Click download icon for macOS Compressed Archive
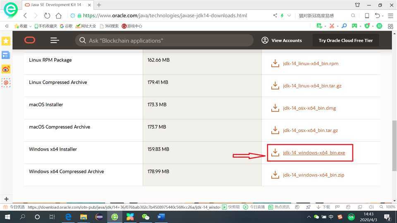Screen dimensions: 397x223 [275, 130]
